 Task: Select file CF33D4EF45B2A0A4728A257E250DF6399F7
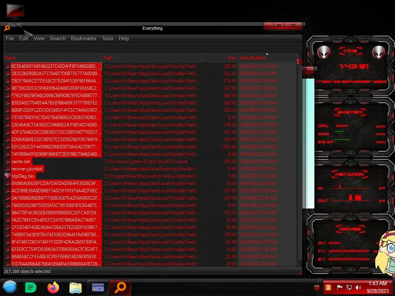[56, 227]
